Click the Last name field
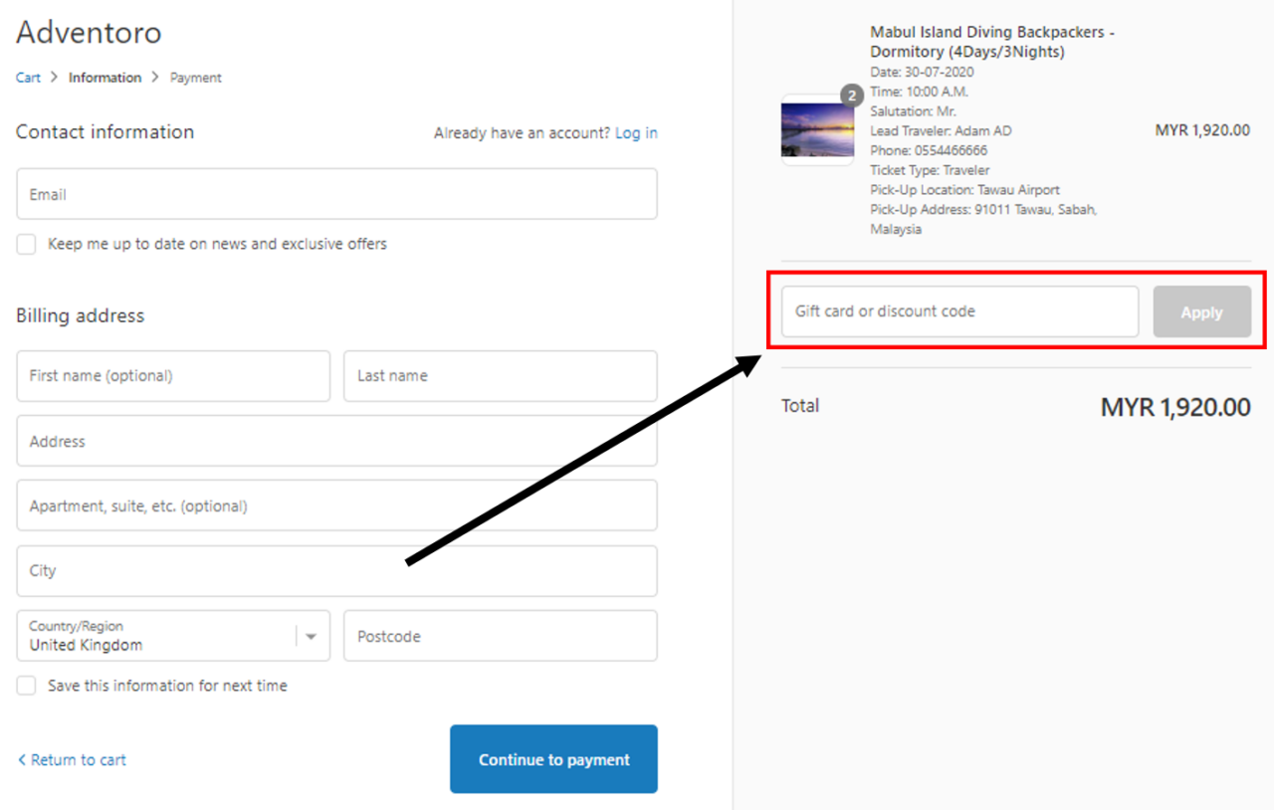 point(501,376)
